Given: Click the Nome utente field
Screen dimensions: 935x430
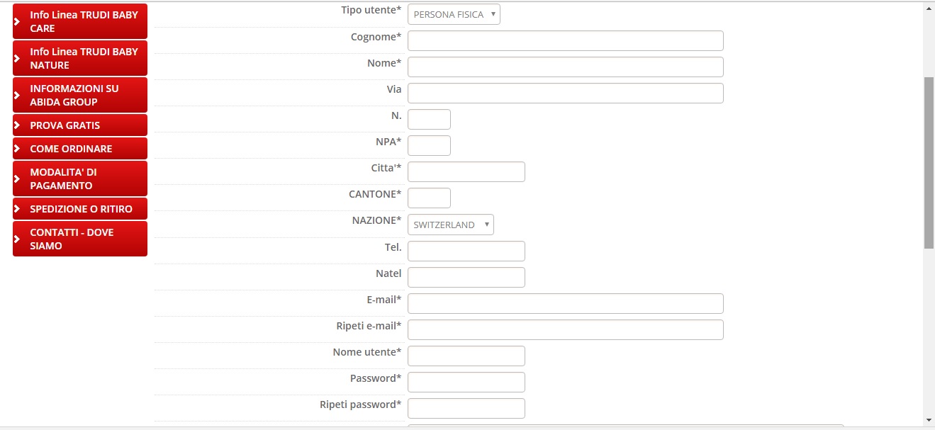Looking at the screenshot, I should (466, 356).
